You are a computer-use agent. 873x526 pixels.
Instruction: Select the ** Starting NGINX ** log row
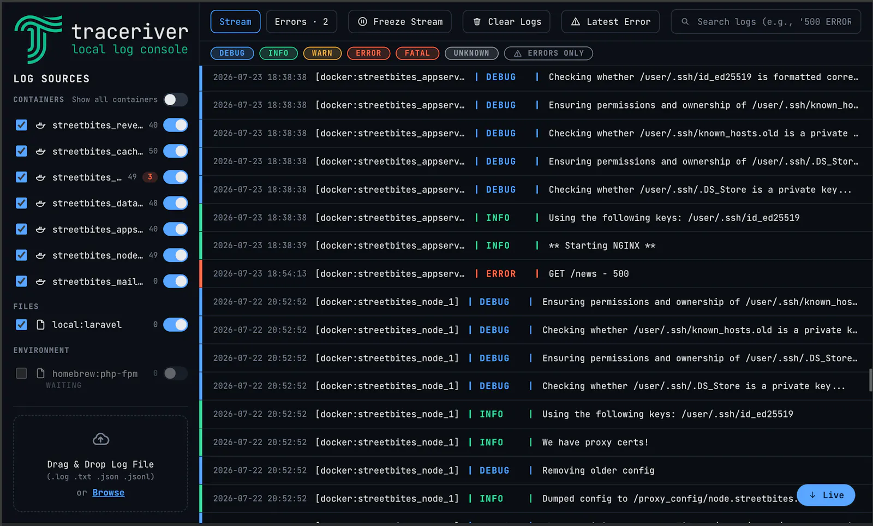[x=536, y=246]
